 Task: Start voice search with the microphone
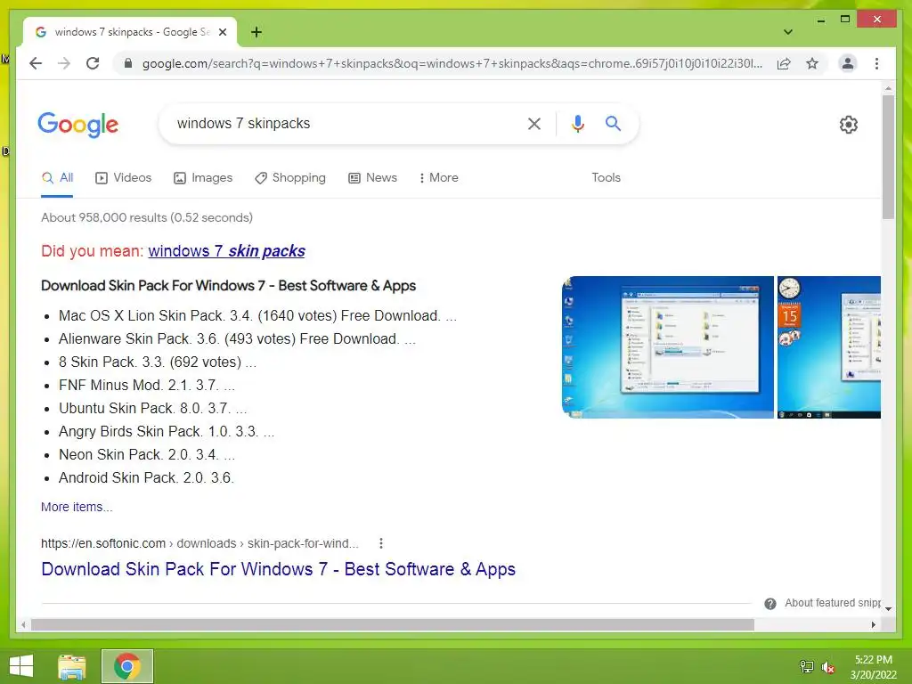[x=577, y=123]
